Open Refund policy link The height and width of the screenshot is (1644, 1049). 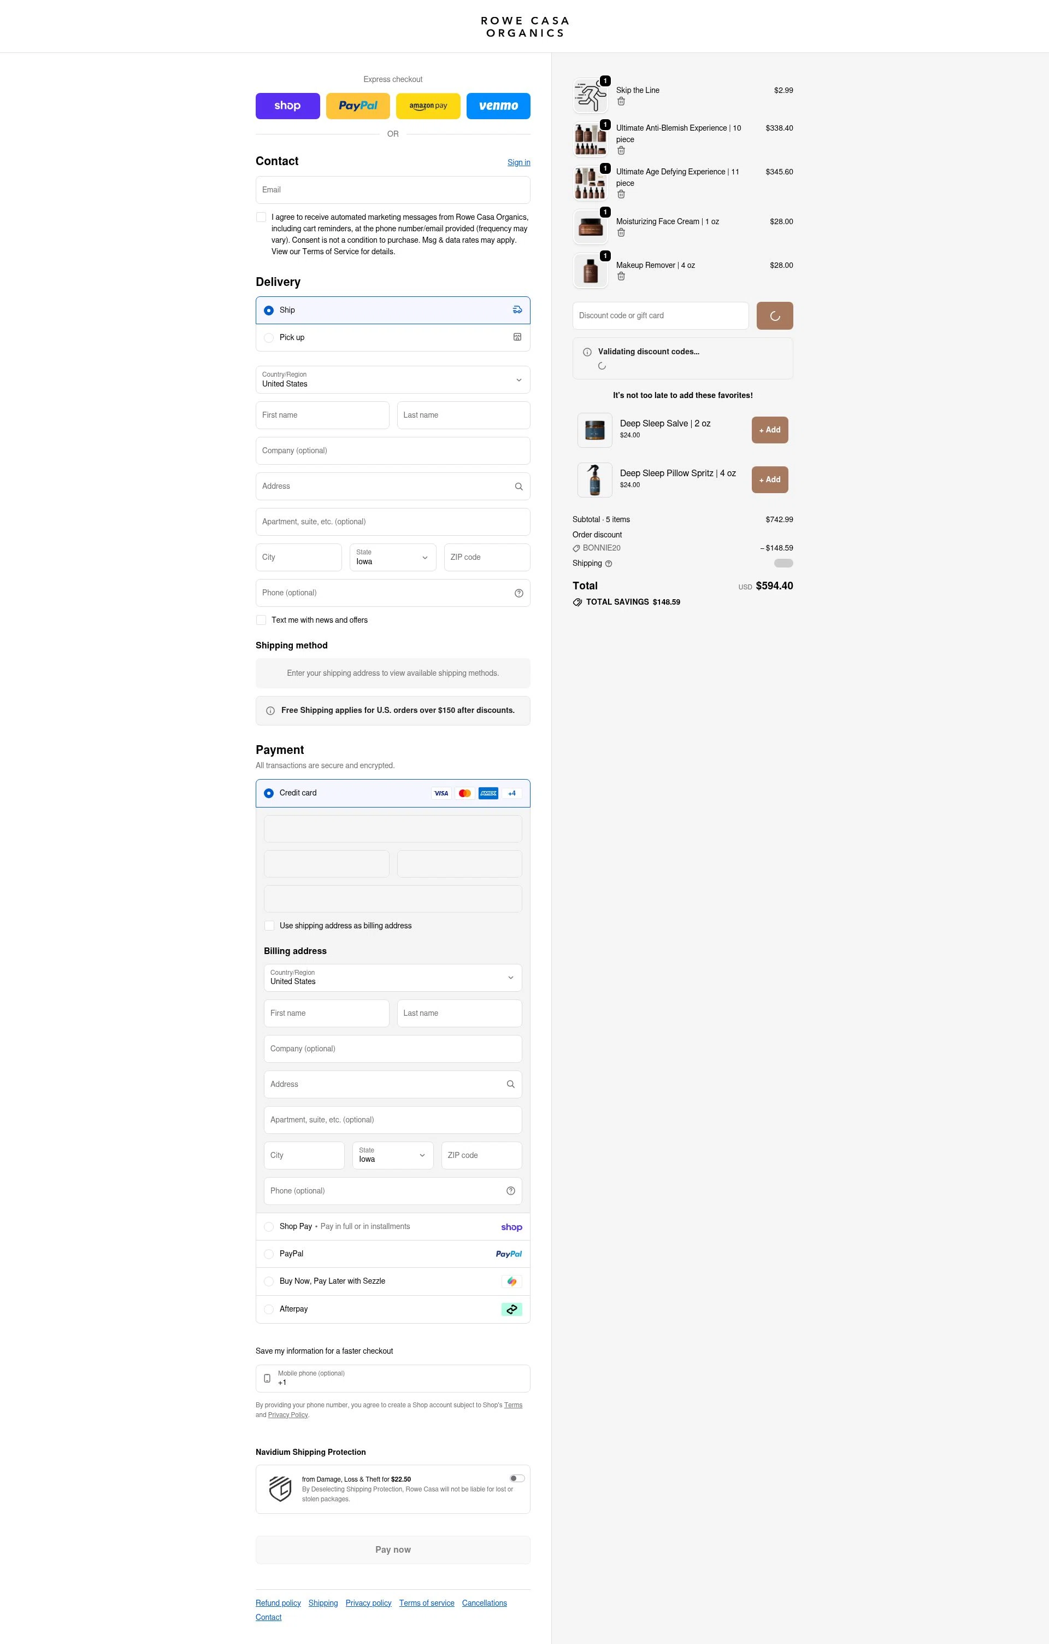point(278,1603)
